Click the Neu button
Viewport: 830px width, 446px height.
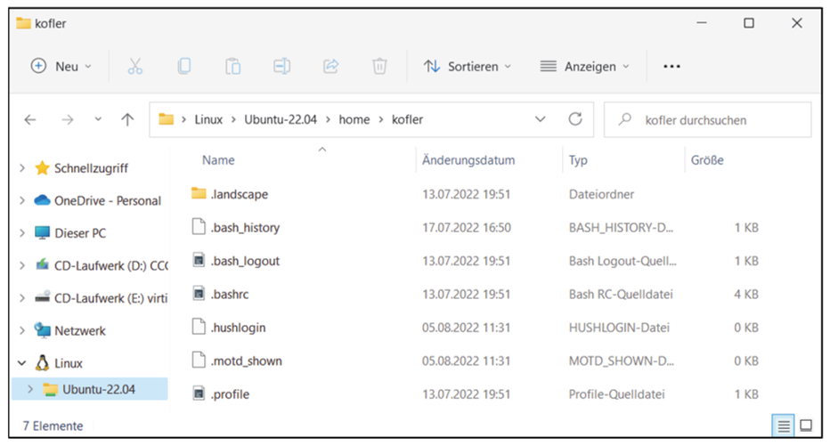coord(61,67)
